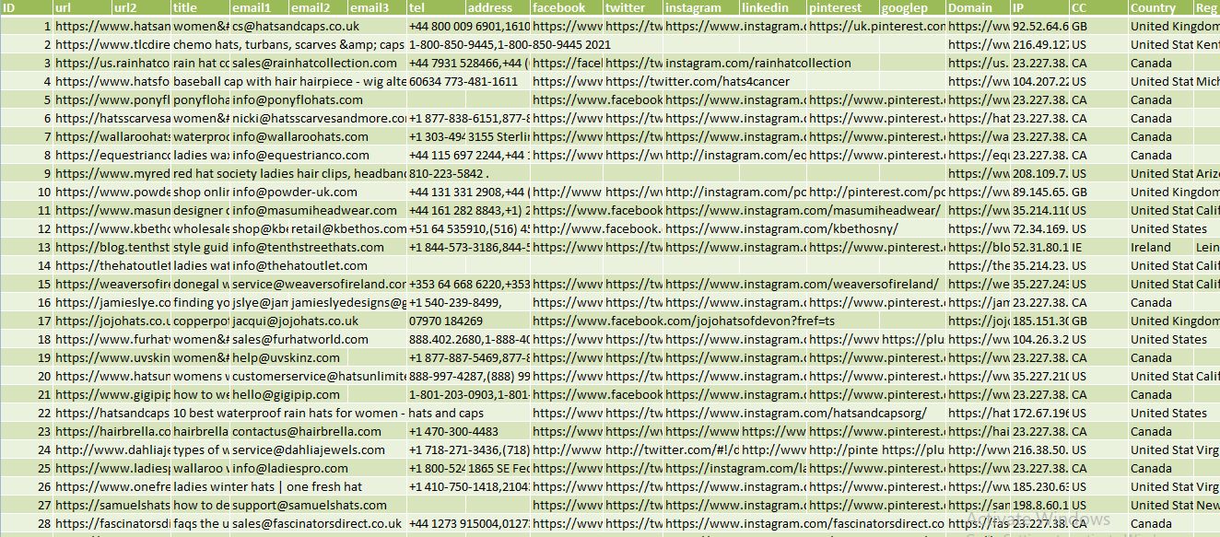The image size is (1220, 537).
Task: Select customerservice@hatsunlimite email cell
Action: [319, 376]
